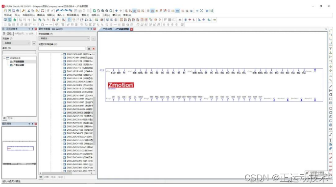Click the insert image icon in right toolbar
This screenshot has width=336, height=187.
pos(331,144)
